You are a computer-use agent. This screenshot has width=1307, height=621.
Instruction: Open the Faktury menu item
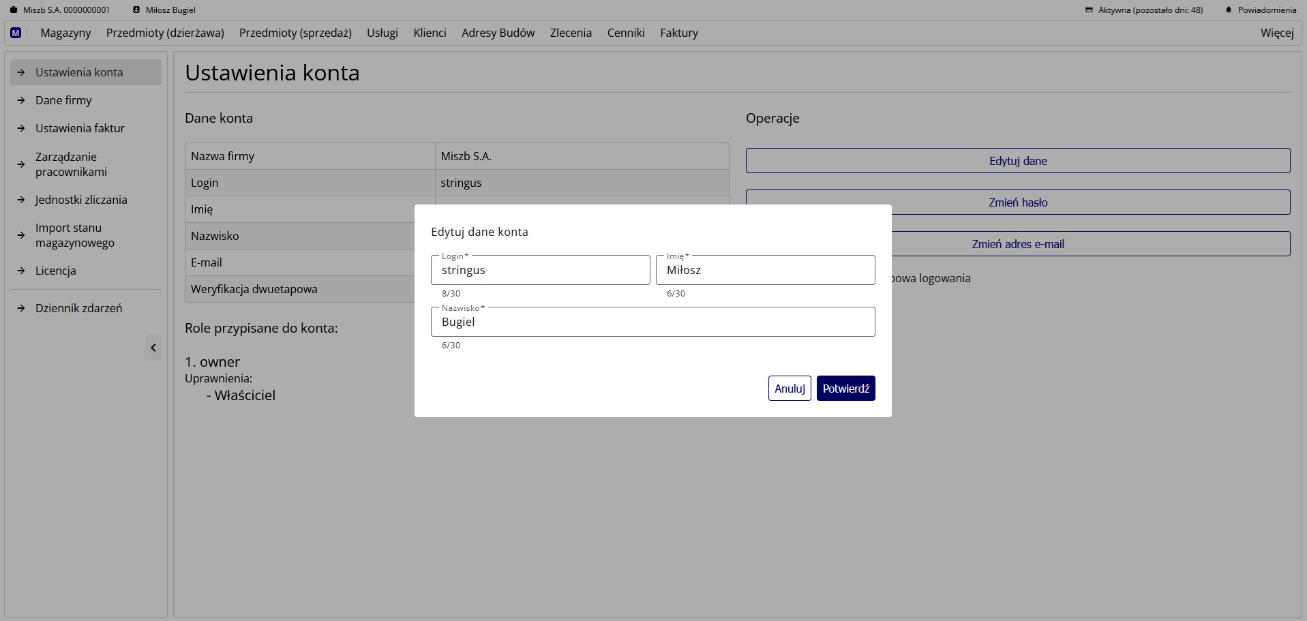(x=678, y=33)
